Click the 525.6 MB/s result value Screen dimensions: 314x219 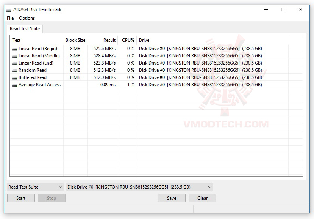[105, 49]
